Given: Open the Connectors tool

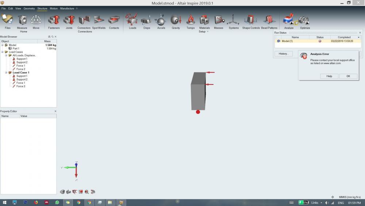Looking at the screenshot, I should 84,20.
